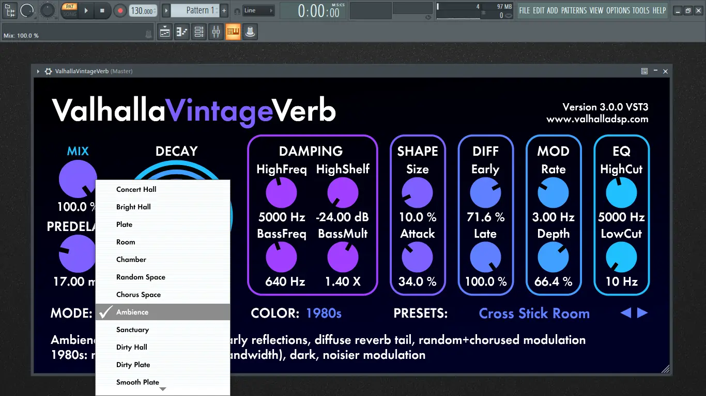Open the Channel rack from the toolbar
This screenshot has width=706, height=396.
pos(199,32)
